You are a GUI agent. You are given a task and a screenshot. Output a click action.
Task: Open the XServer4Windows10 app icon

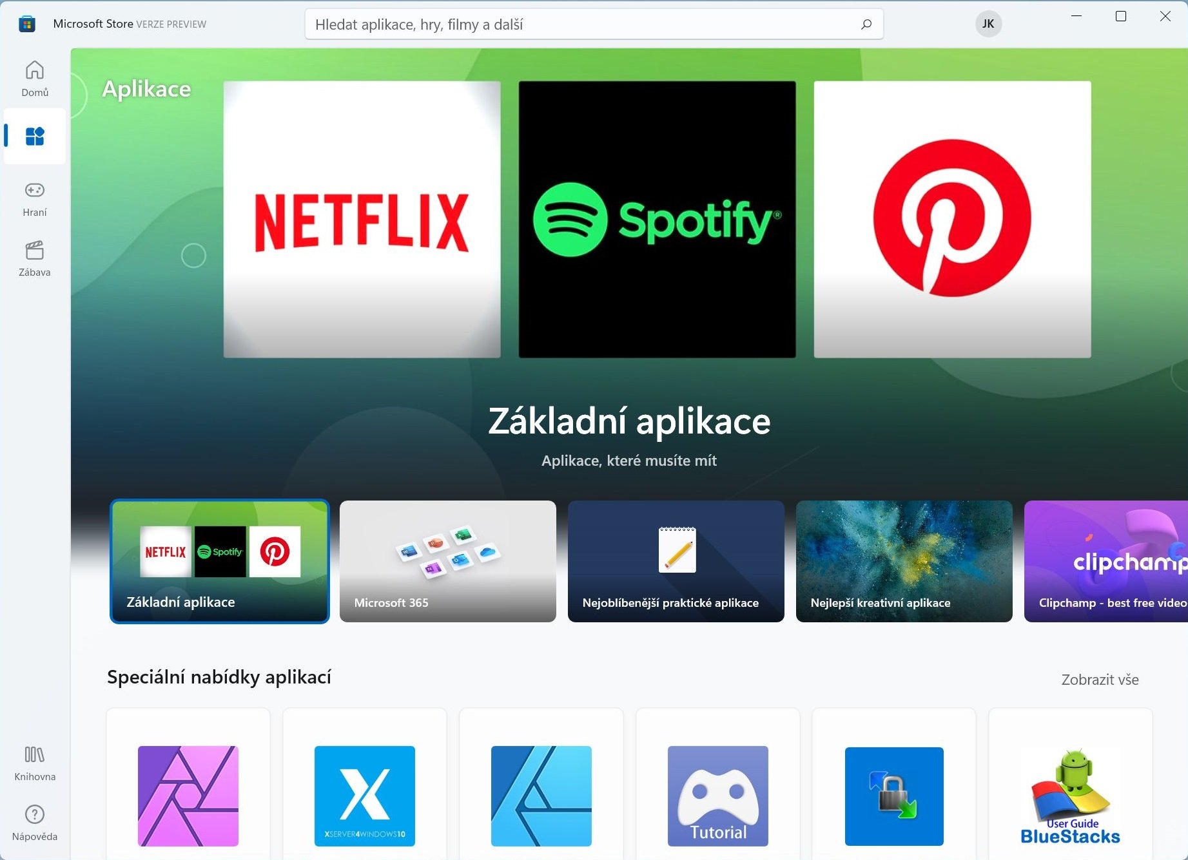coord(365,796)
